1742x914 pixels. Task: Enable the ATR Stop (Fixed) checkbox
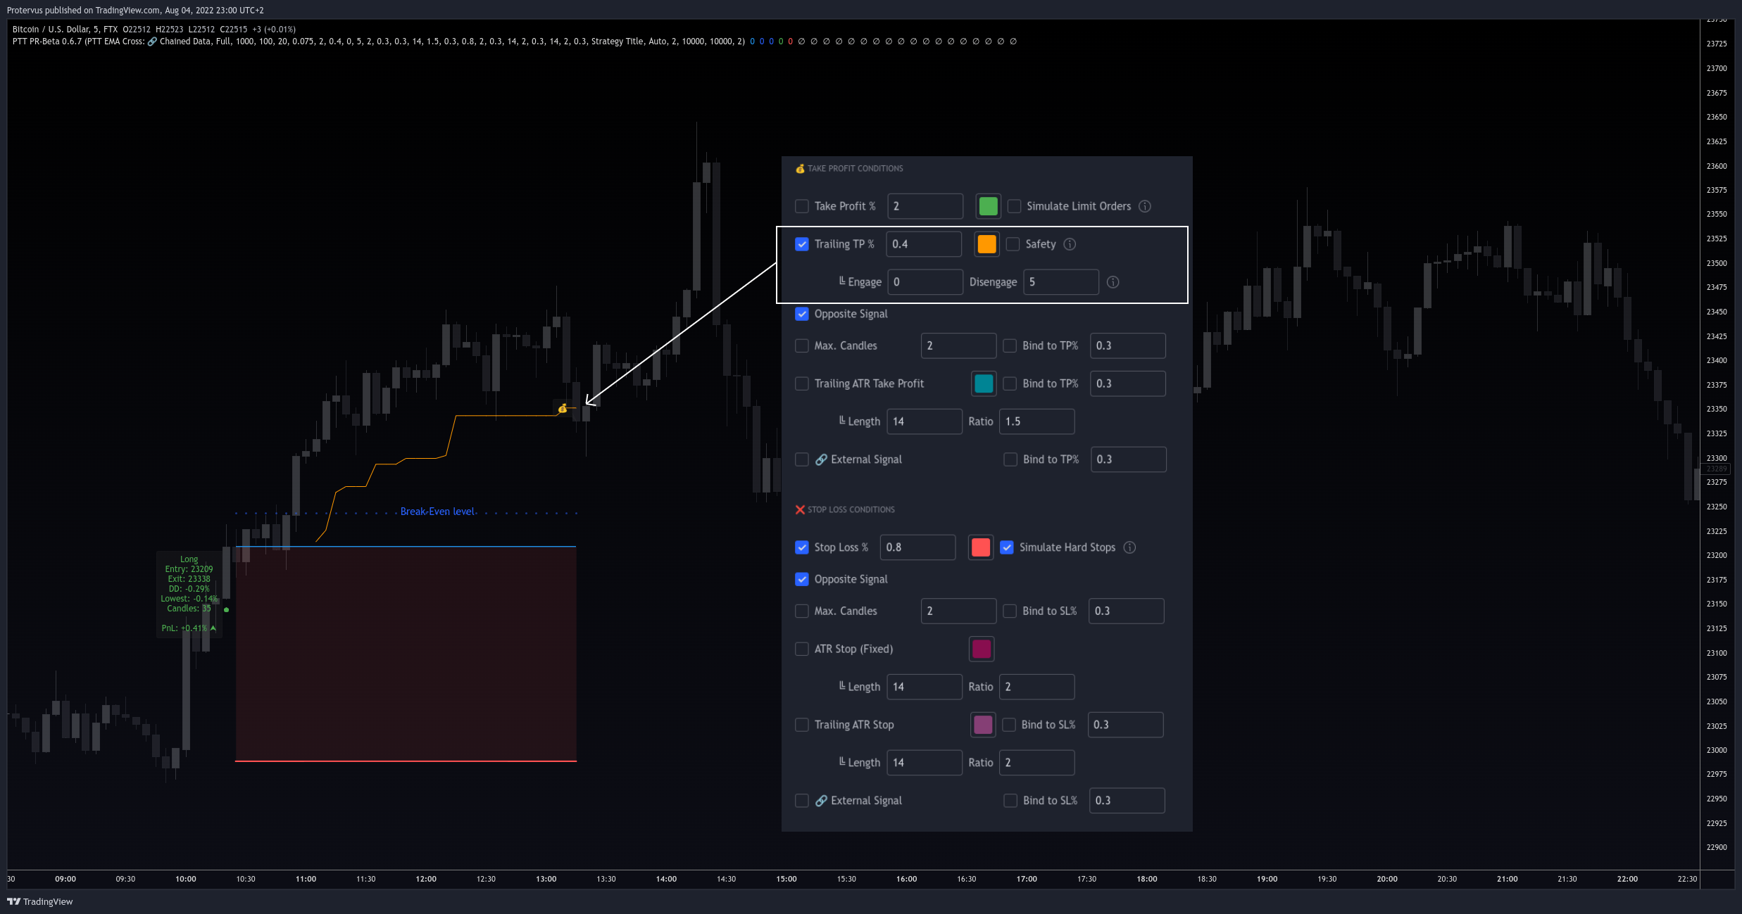[801, 649]
